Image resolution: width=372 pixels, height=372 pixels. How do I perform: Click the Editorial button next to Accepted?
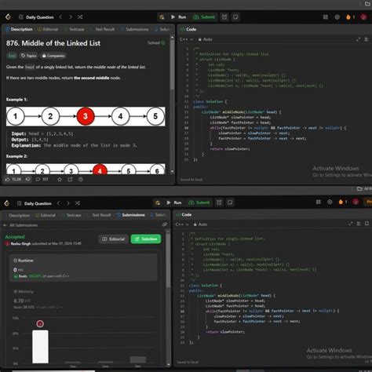point(113,239)
